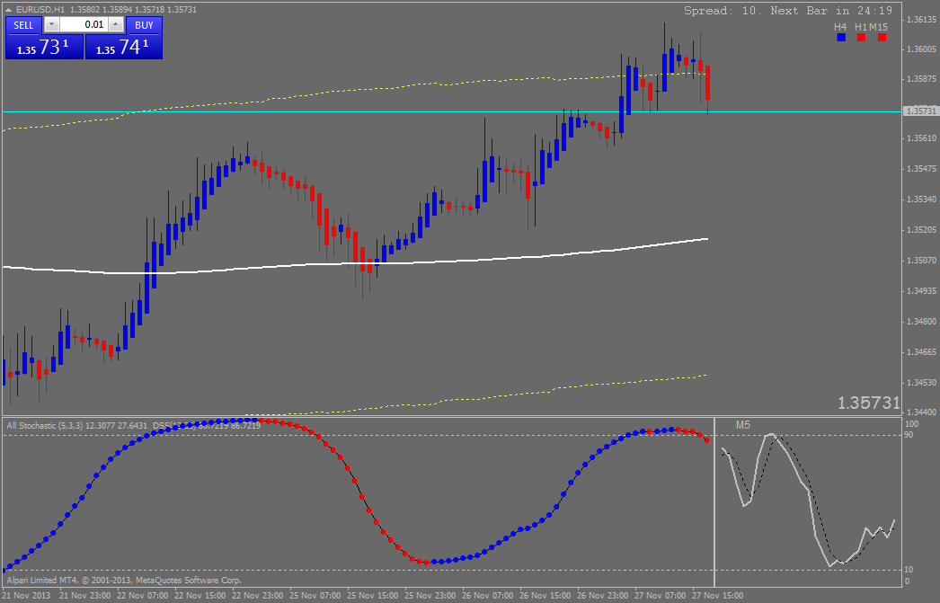Click the 1.34800 price axis label

(x=921, y=322)
